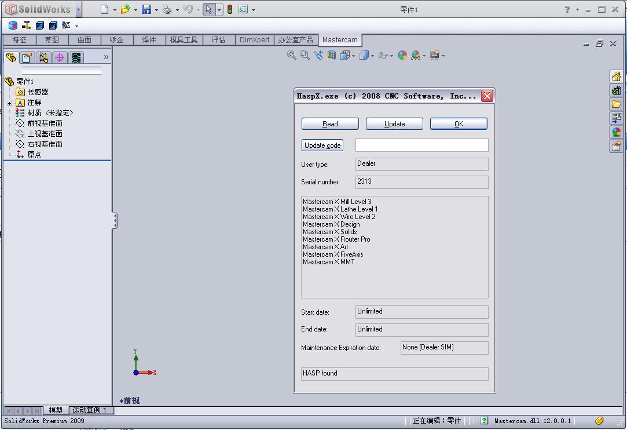Click the Print icon
This screenshot has width=627, height=430.
167,9
